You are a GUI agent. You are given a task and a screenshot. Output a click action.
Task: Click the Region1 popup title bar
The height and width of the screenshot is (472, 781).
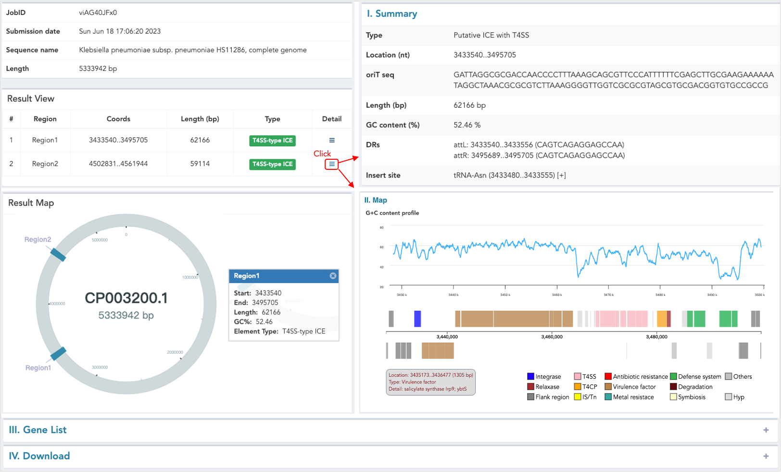284,276
